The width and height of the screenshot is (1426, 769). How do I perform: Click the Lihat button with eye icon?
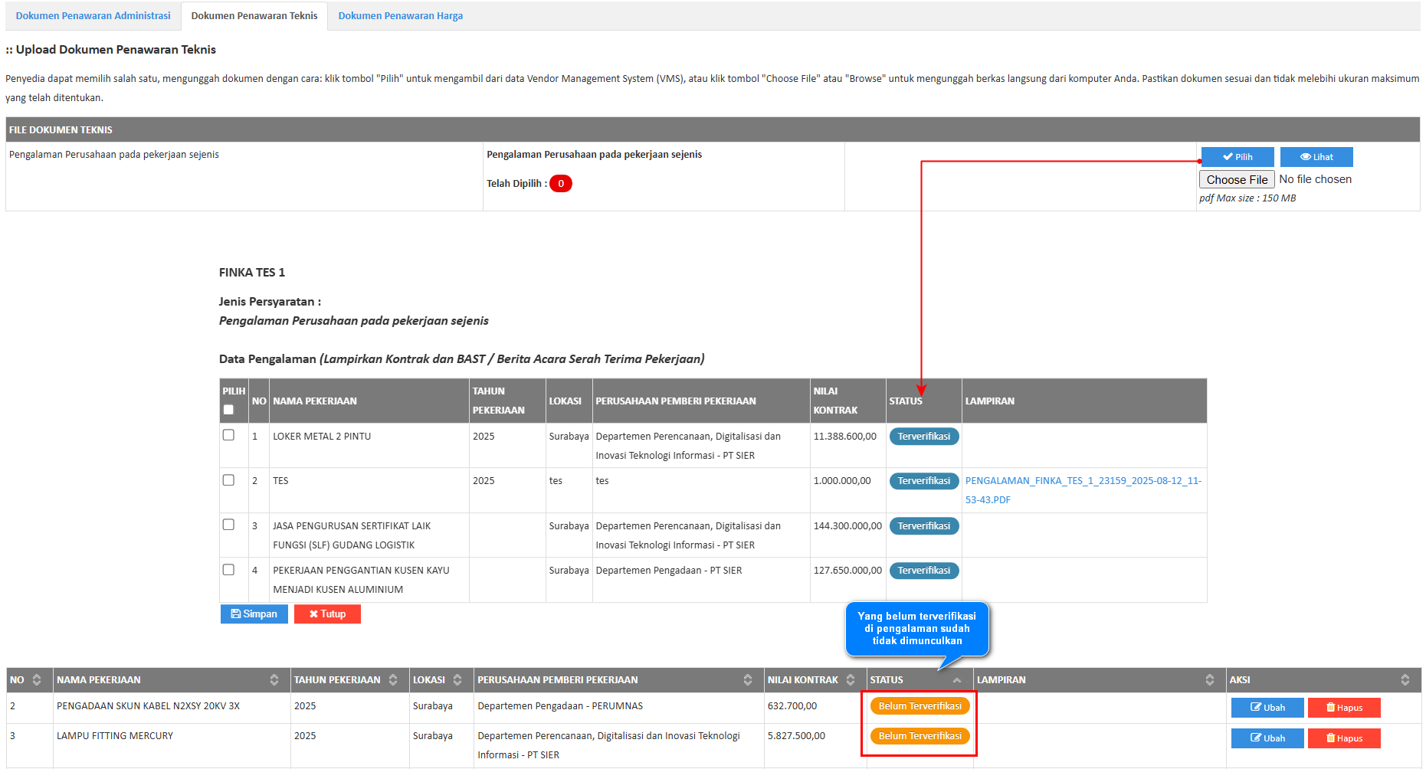point(1316,157)
